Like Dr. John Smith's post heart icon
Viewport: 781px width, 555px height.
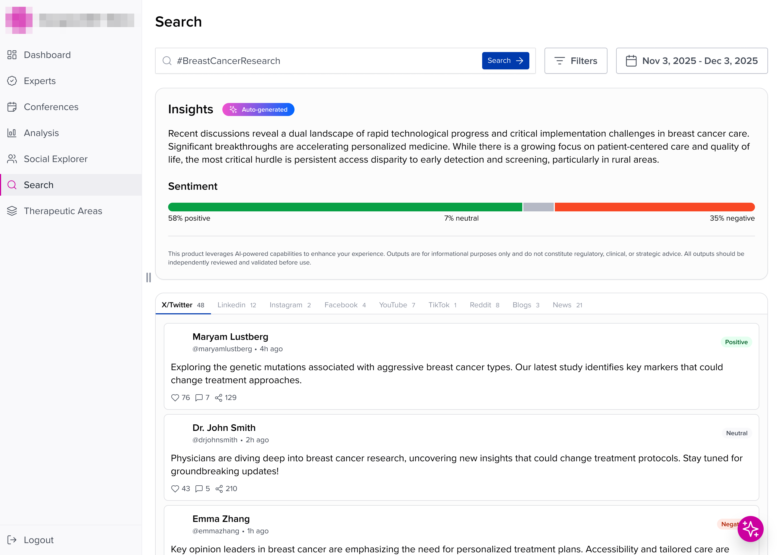(175, 489)
